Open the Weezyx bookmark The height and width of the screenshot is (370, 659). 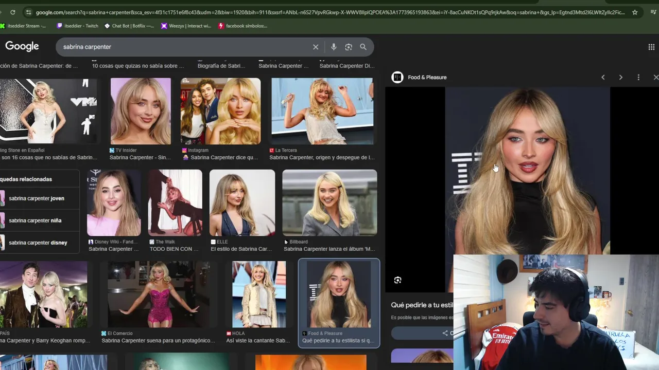coord(186,26)
